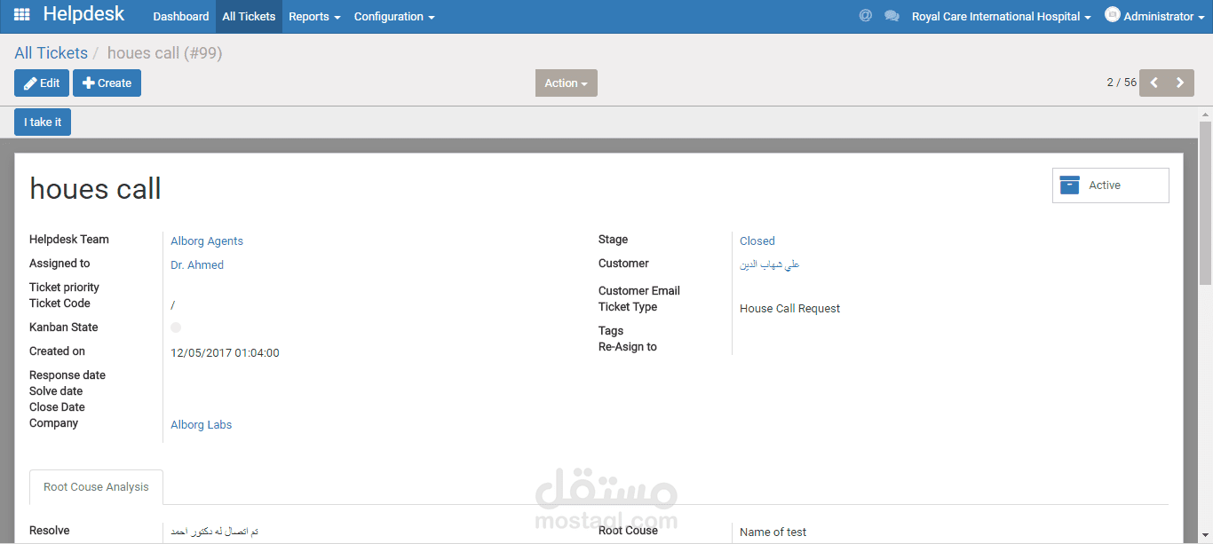Image resolution: width=1213 pixels, height=544 pixels.
Task: Click the @ mentions icon
Action: [x=865, y=16]
